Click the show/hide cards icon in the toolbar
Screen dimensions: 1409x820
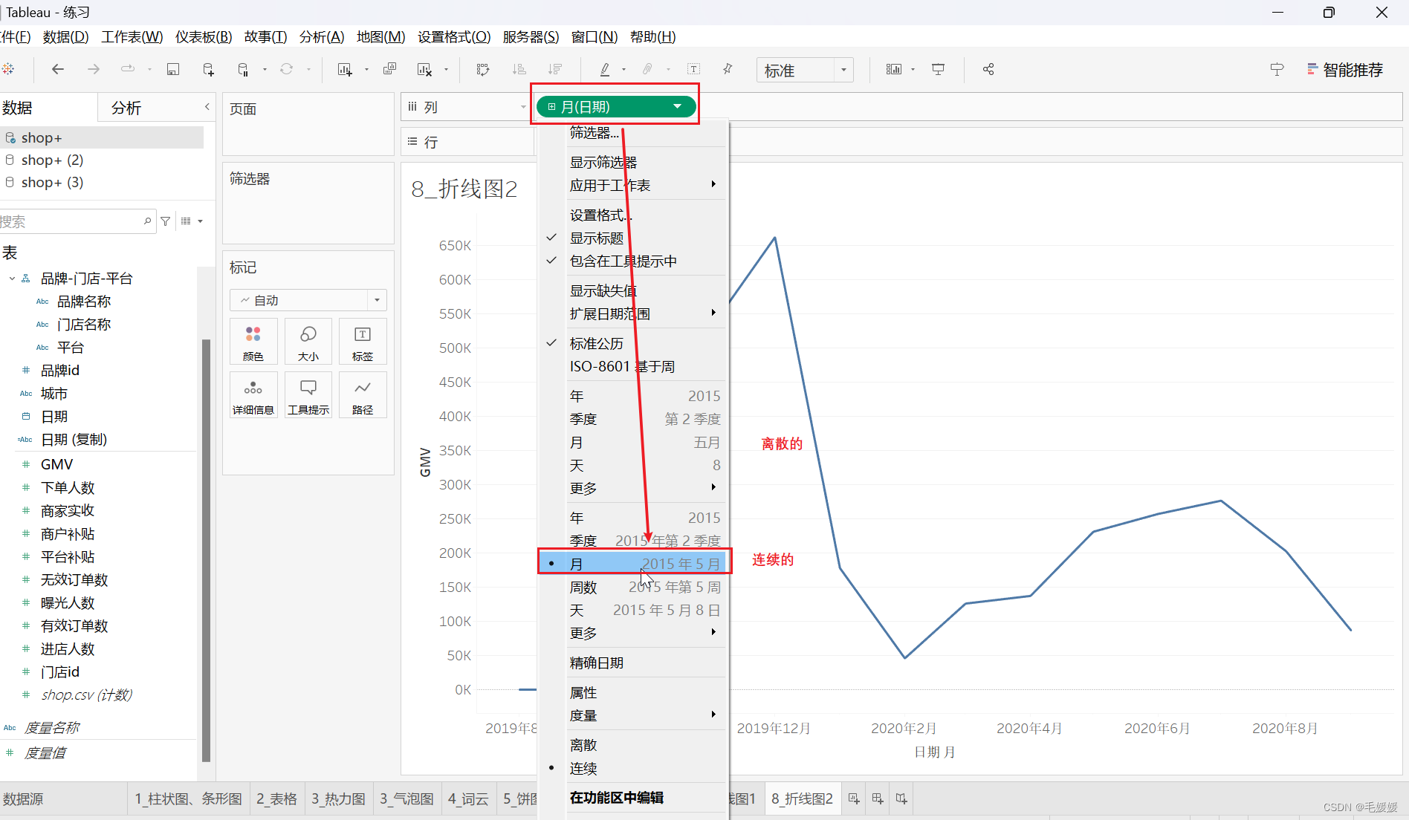coord(893,69)
